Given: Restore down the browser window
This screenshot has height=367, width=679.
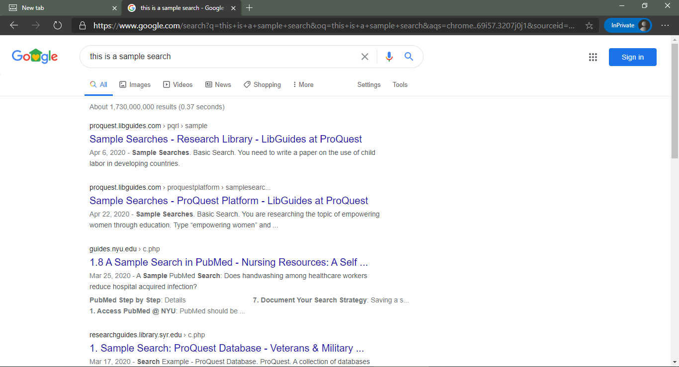Looking at the screenshot, I should [x=645, y=5].
